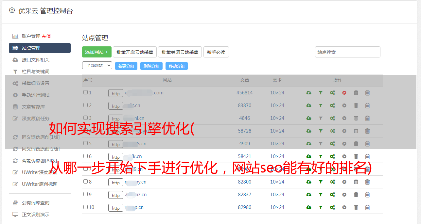Click the 10×24 link in the 82837 row
Screen dimensions: 421x224
[x=277, y=195]
